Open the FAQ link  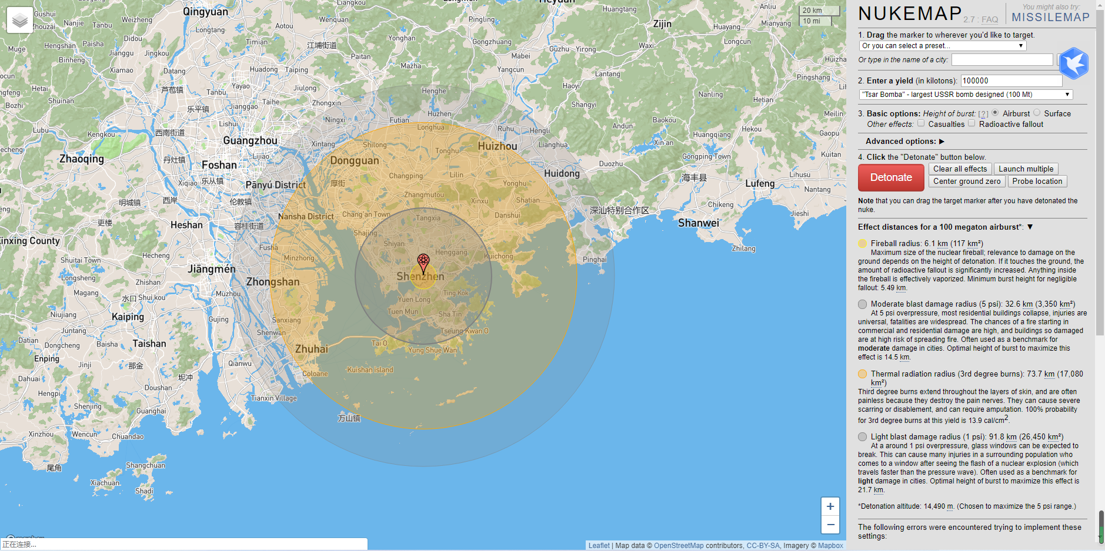click(990, 19)
